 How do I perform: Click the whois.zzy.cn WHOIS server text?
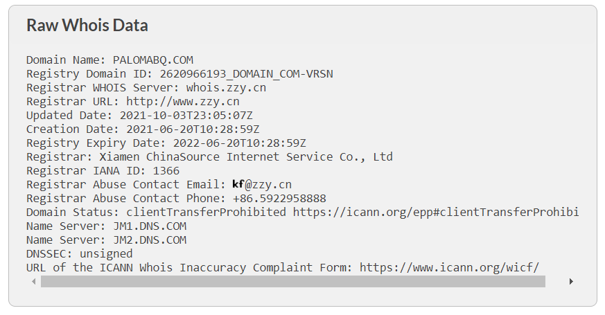[x=226, y=88]
